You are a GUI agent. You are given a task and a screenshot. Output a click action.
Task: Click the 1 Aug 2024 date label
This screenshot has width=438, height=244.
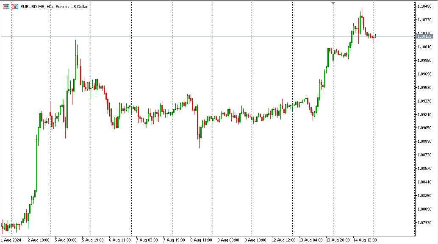[11, 240]
